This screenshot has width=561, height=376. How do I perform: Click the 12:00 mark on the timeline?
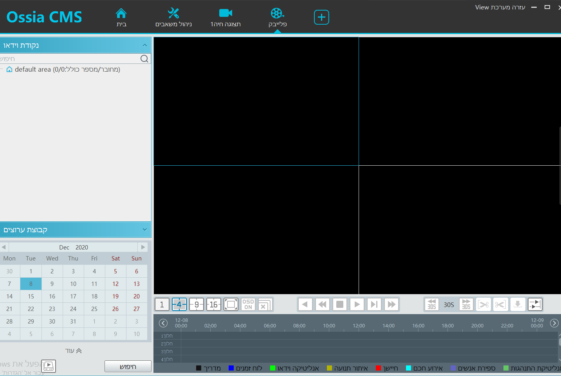coord(359,326)
